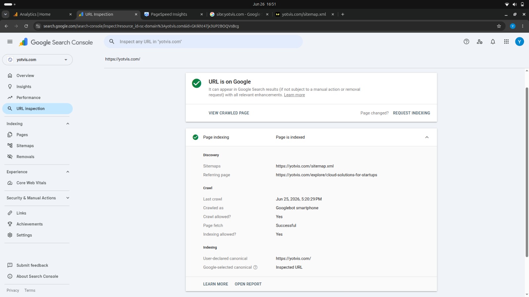Screen dimensions: 529x297
Task: Open About Search Console
Action: (x=37, y=276)
